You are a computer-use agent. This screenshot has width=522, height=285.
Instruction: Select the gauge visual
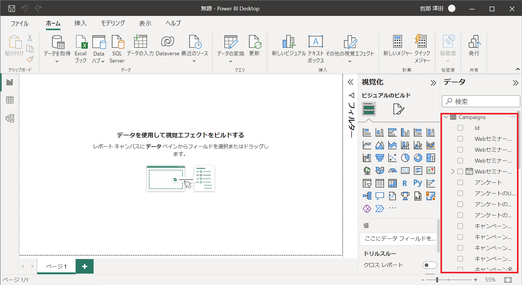392,171
